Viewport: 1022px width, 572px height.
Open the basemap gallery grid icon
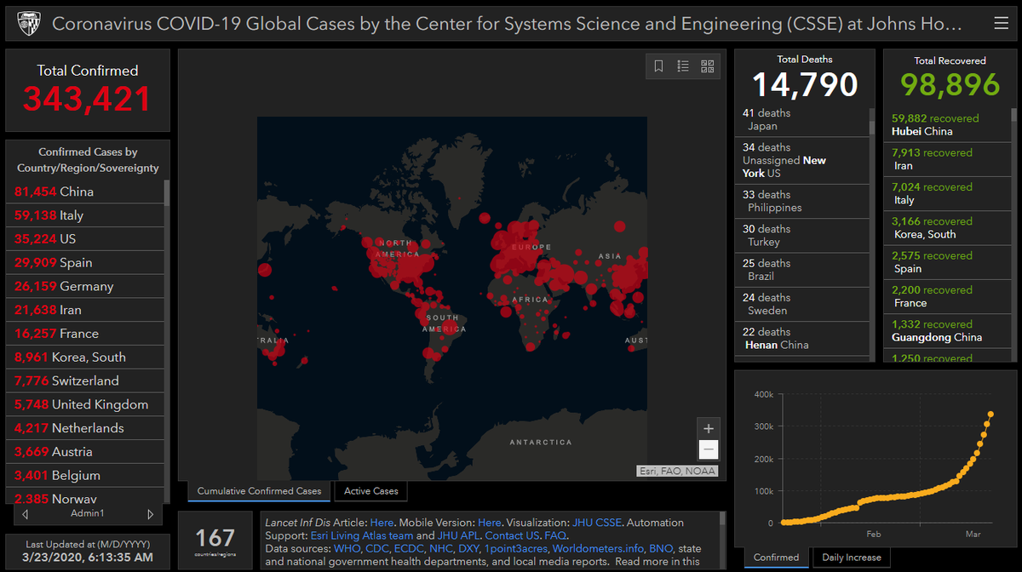[707, 66]
